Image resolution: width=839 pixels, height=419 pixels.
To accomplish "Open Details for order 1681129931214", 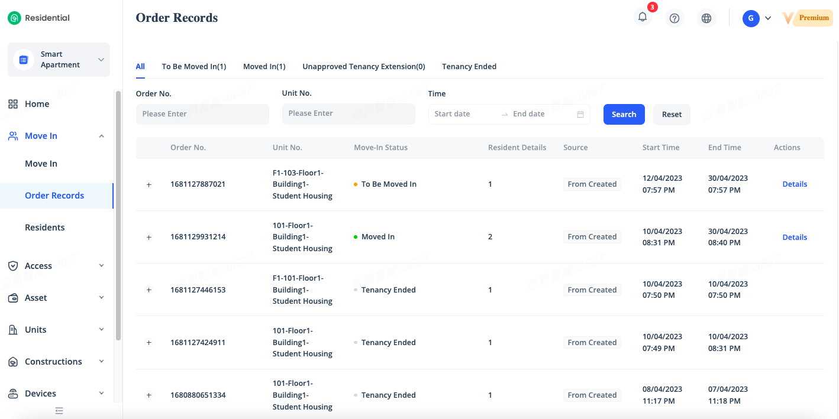I will (x=794, y=238).
